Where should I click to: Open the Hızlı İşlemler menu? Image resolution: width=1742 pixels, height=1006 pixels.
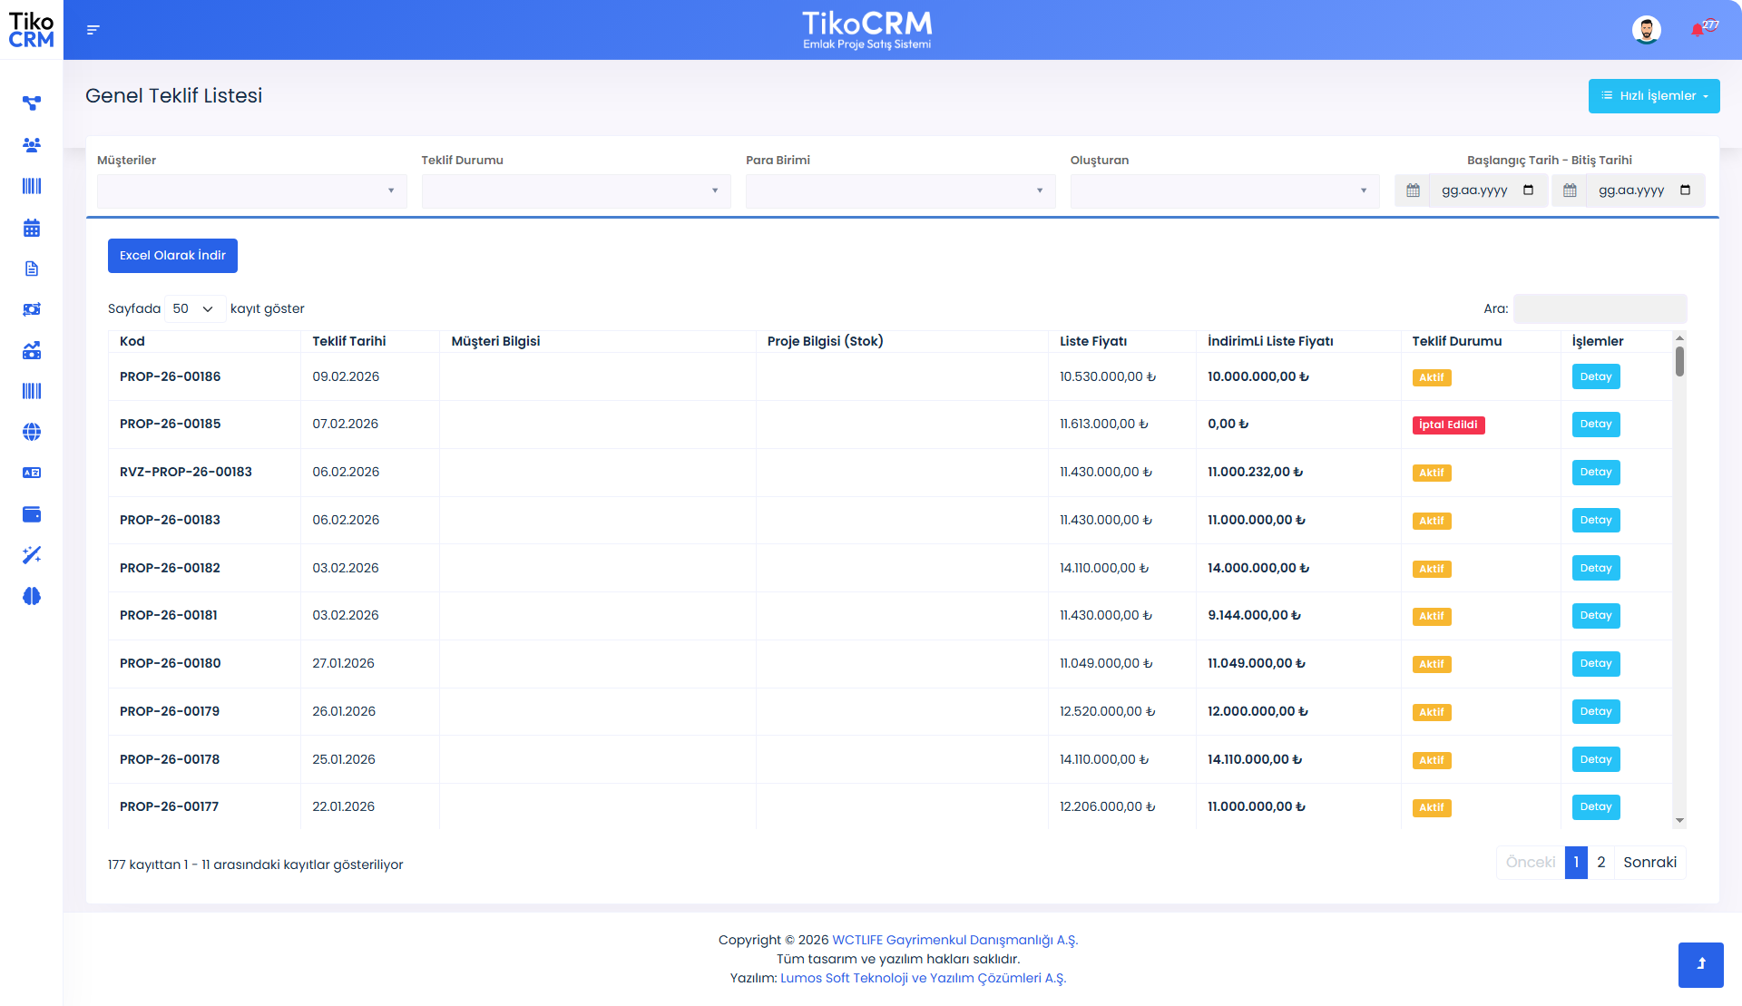pos(1653,96)
